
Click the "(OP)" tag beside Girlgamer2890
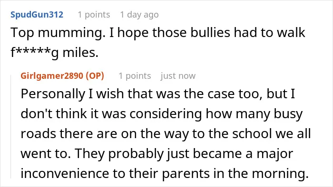click(x=95, y=76)
